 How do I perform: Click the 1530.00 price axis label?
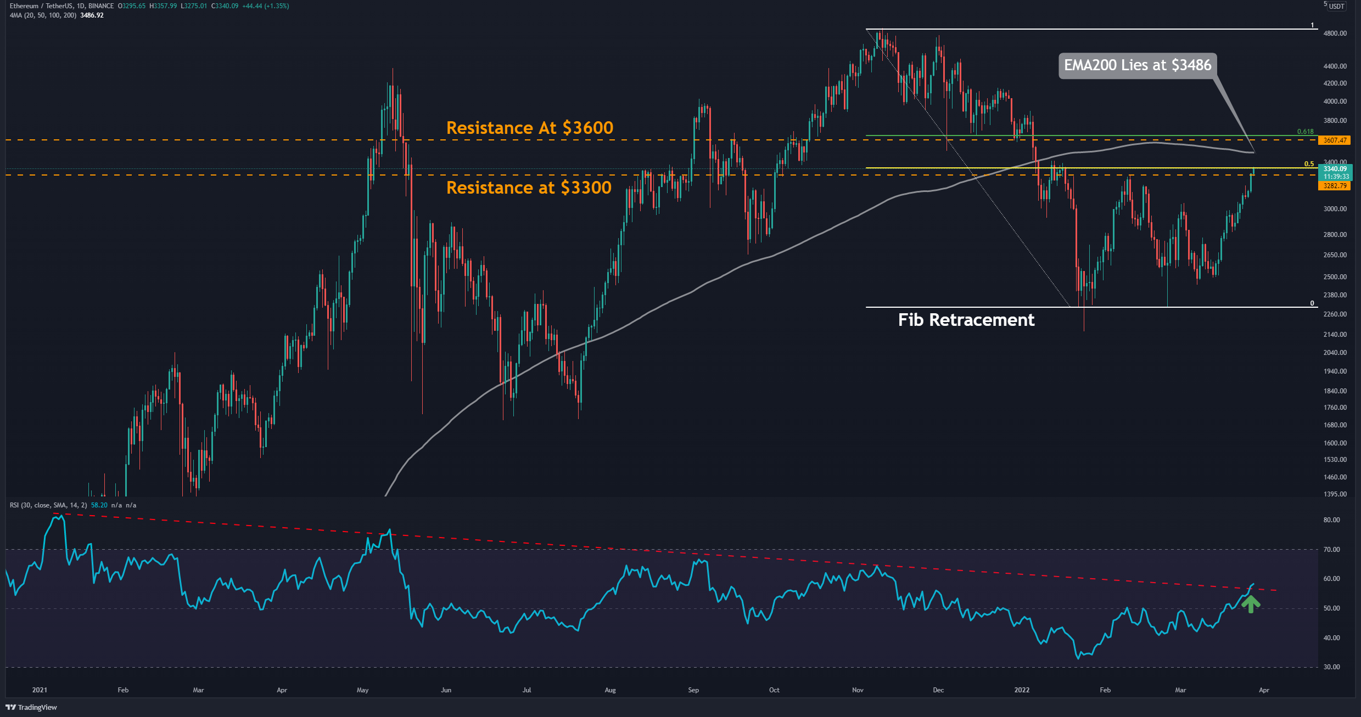point(1335,460)
